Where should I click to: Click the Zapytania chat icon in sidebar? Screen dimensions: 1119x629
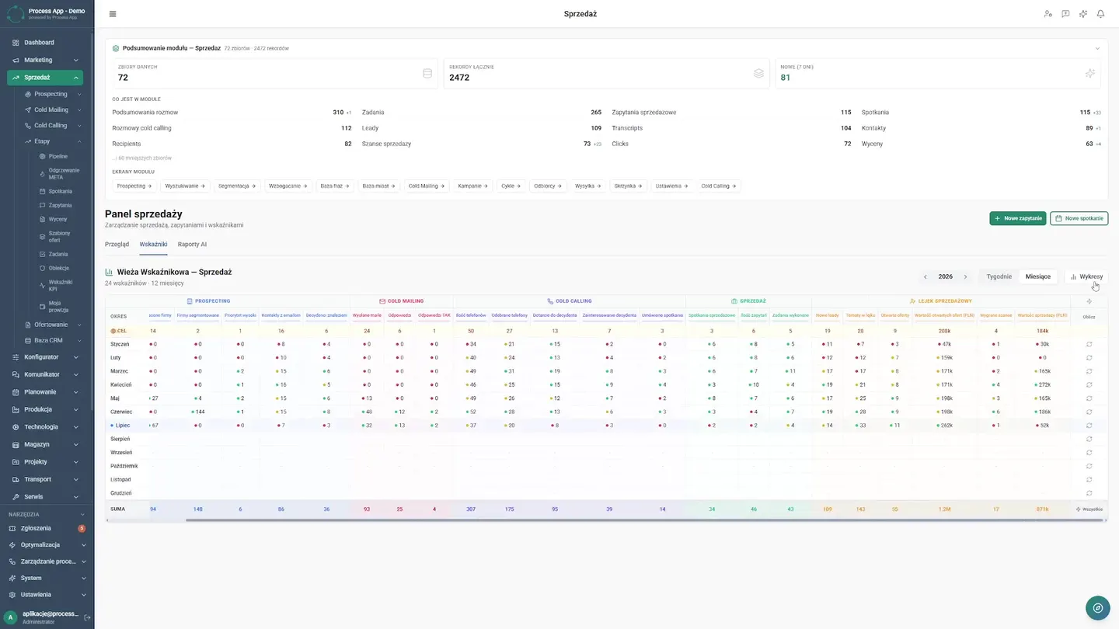42,205
